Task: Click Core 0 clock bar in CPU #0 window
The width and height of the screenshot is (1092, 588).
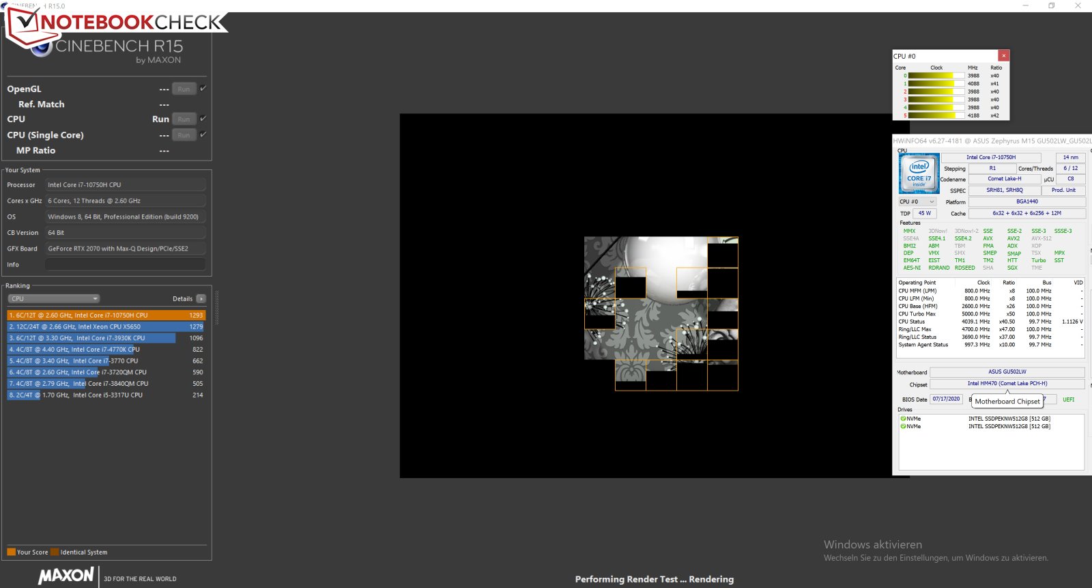Action: 935,76
